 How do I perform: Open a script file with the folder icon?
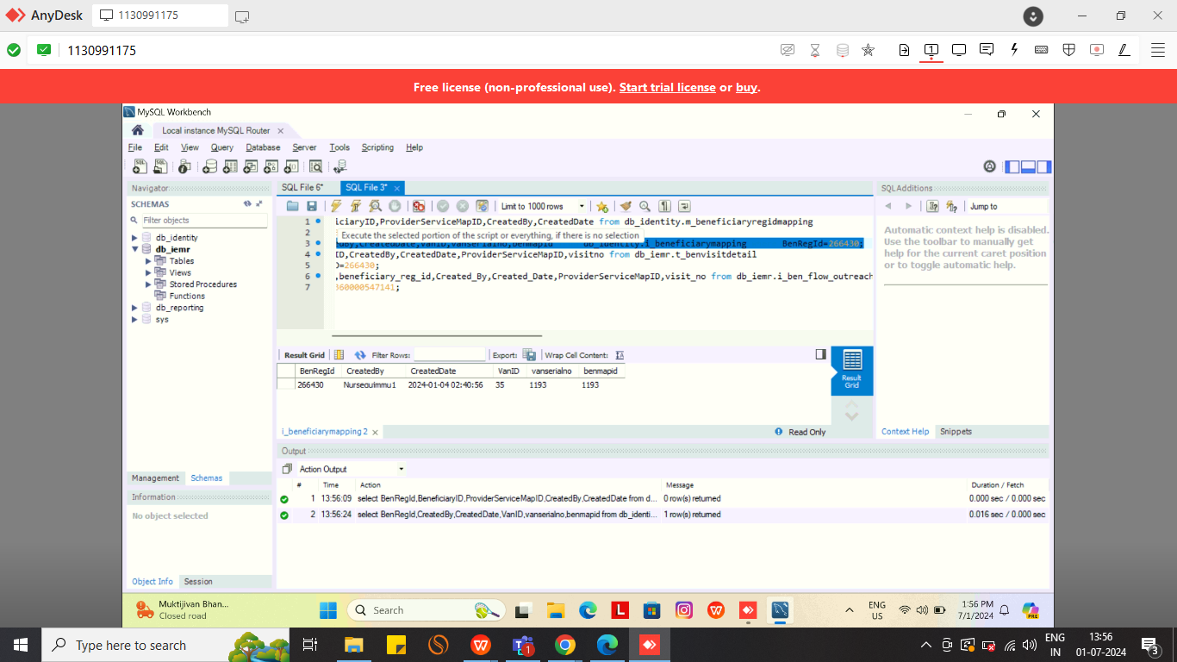(x=292, y=206)
